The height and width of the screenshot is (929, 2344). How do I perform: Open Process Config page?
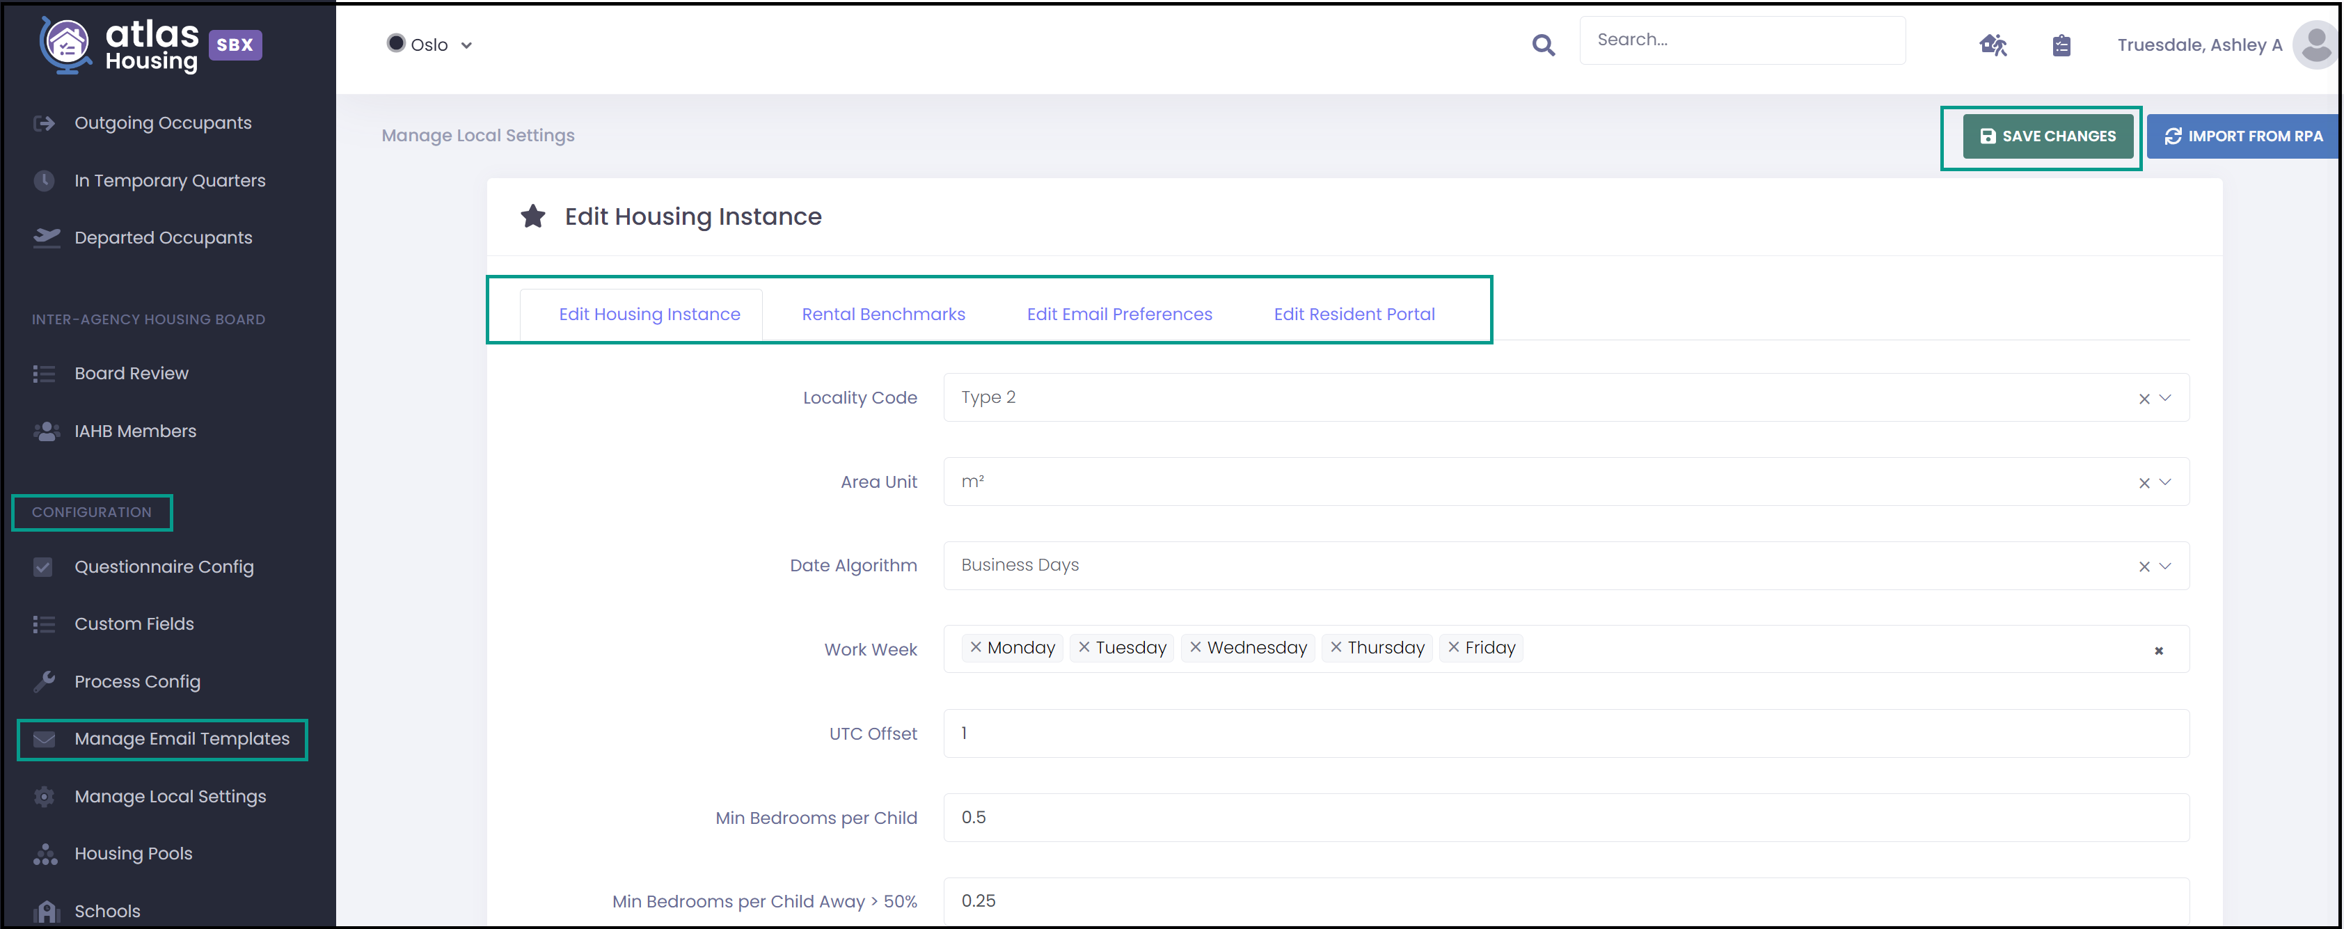(136, 681)
